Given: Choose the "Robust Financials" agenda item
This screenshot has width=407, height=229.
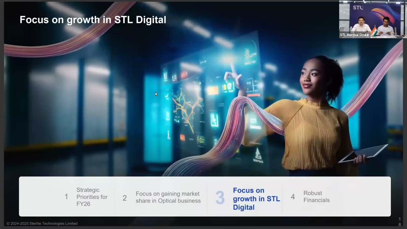Looking at the screenshot, I should tap(316, 197).
